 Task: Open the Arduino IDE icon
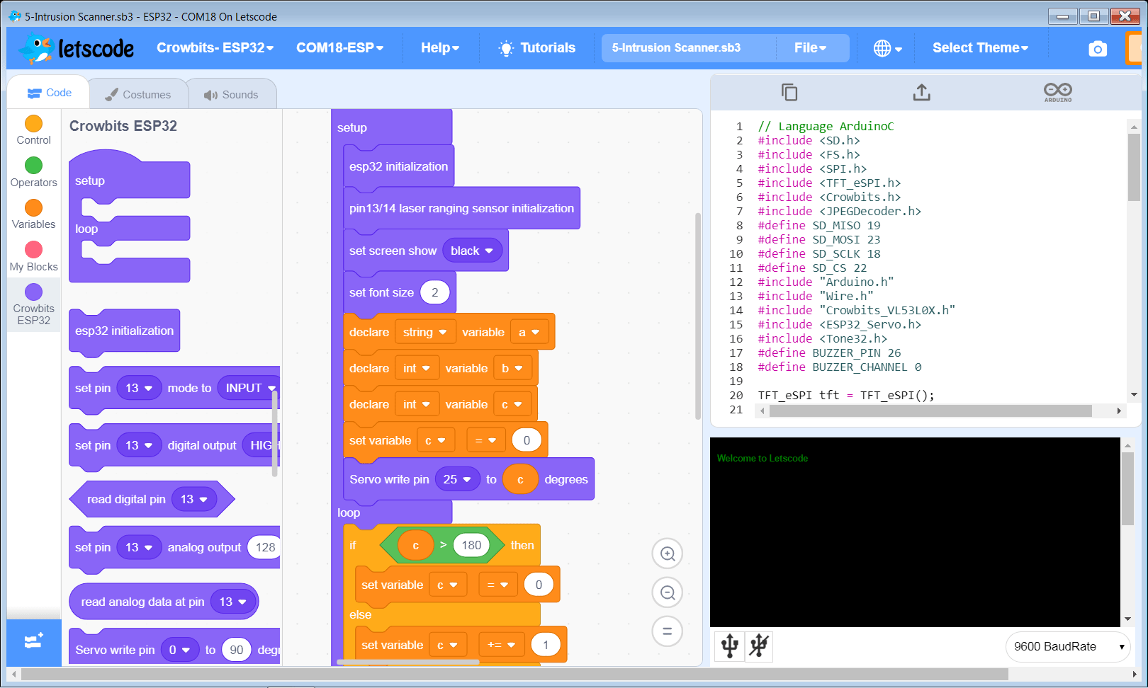[1057, 92]
